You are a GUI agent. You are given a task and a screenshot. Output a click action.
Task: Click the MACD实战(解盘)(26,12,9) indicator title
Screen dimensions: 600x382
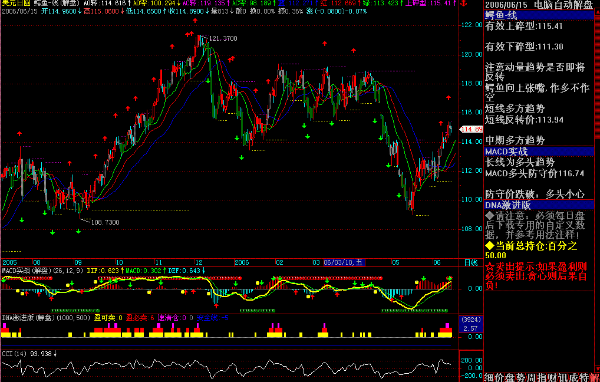click(x=43, y=271)
